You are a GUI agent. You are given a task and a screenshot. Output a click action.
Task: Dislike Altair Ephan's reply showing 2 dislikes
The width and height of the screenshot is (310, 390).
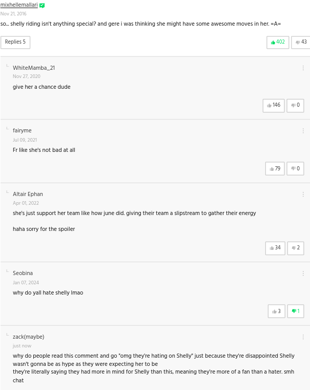point(296,248)
